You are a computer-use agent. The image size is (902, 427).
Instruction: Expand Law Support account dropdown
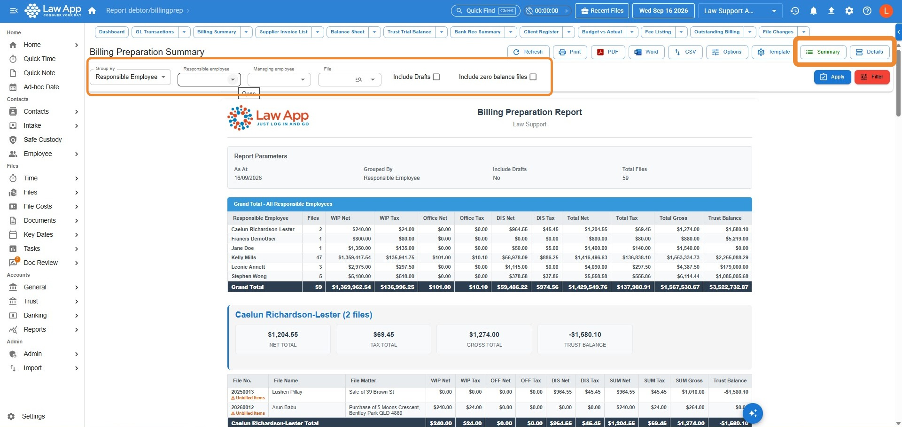coord(740,10)
